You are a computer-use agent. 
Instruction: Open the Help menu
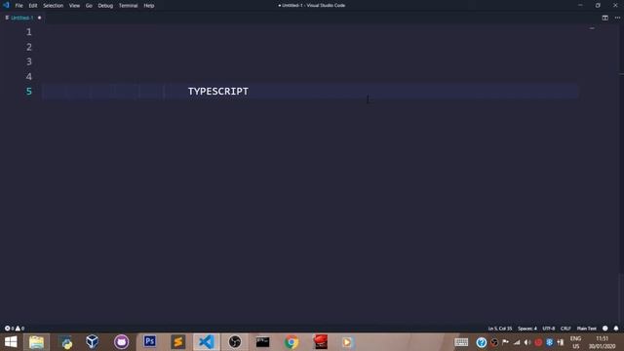pos(149,6)
